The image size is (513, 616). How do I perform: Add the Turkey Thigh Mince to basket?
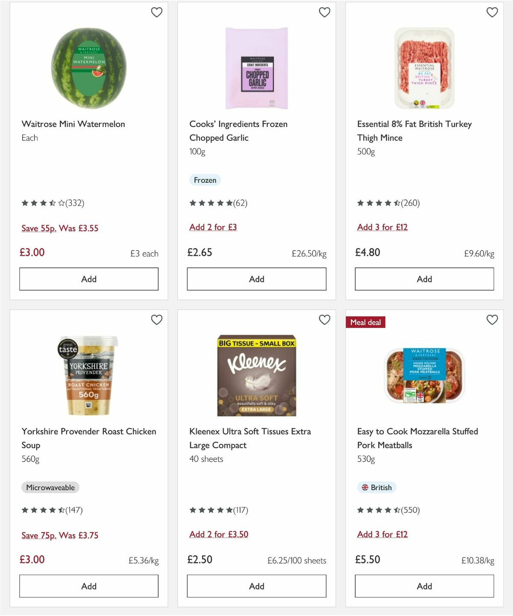click(x=424, y=279)
